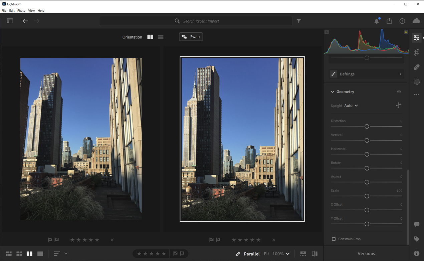
Task: Open the Masking tool
Action: (416, 82)
